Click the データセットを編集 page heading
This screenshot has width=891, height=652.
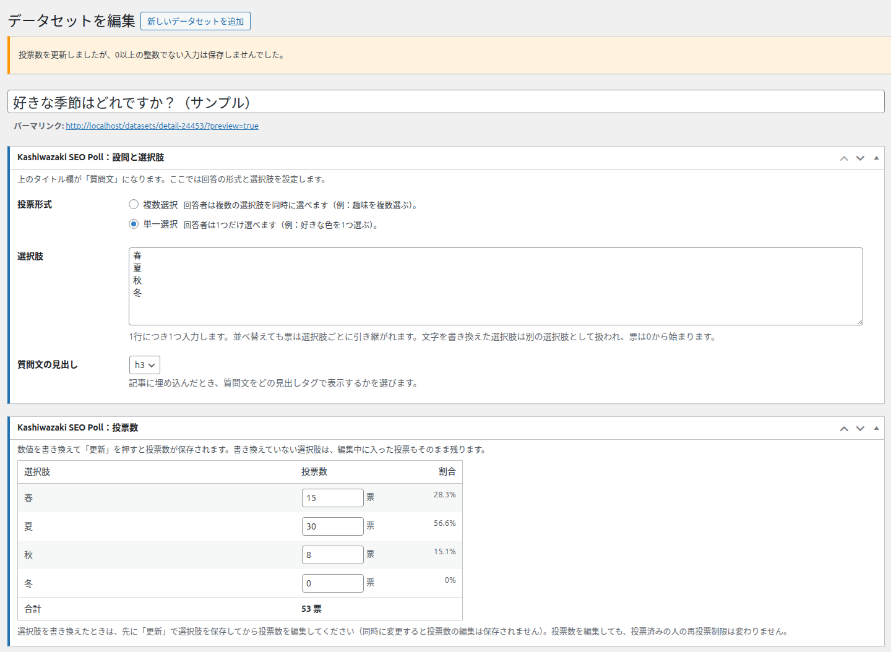point(71,20)
